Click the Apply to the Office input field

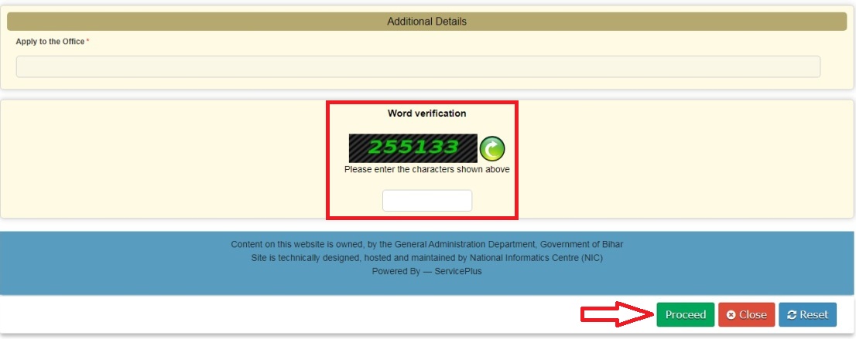(418, 66)
